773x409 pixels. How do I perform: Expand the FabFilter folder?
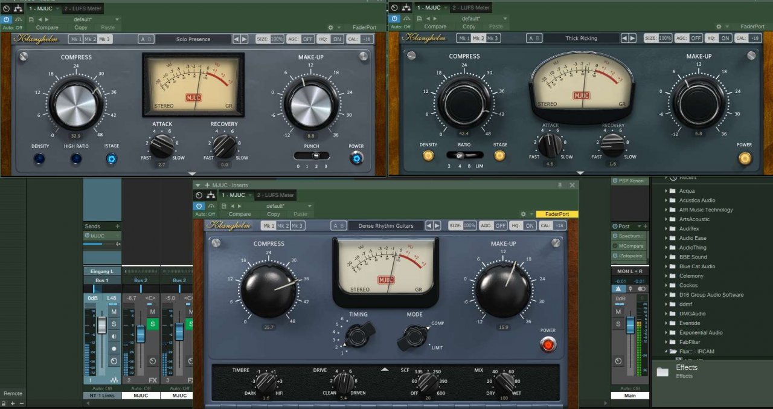(x=666, y=342)
